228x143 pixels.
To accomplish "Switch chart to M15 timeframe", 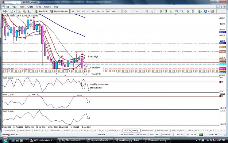I will [x=83, y=11].
